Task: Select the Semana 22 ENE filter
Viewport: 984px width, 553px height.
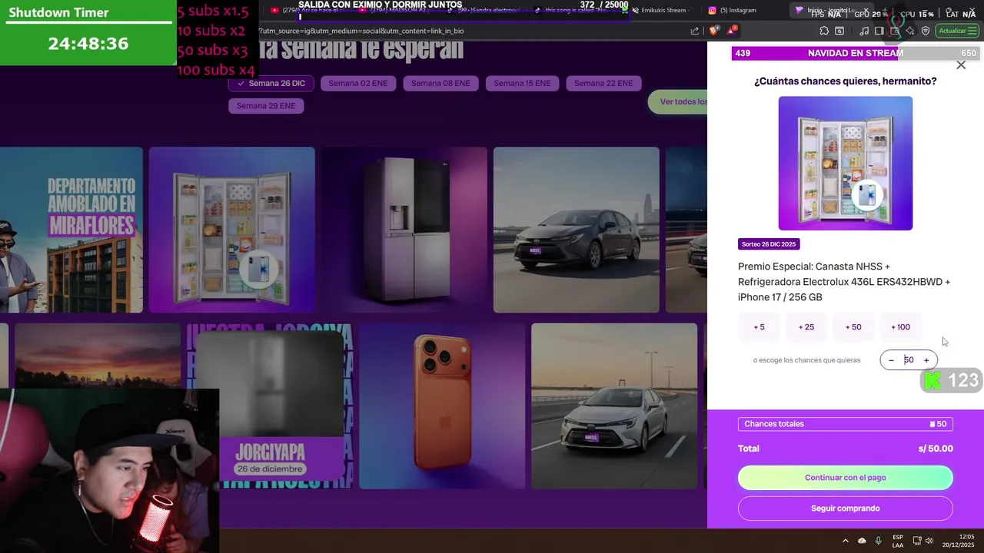Action: click(603, 83)
